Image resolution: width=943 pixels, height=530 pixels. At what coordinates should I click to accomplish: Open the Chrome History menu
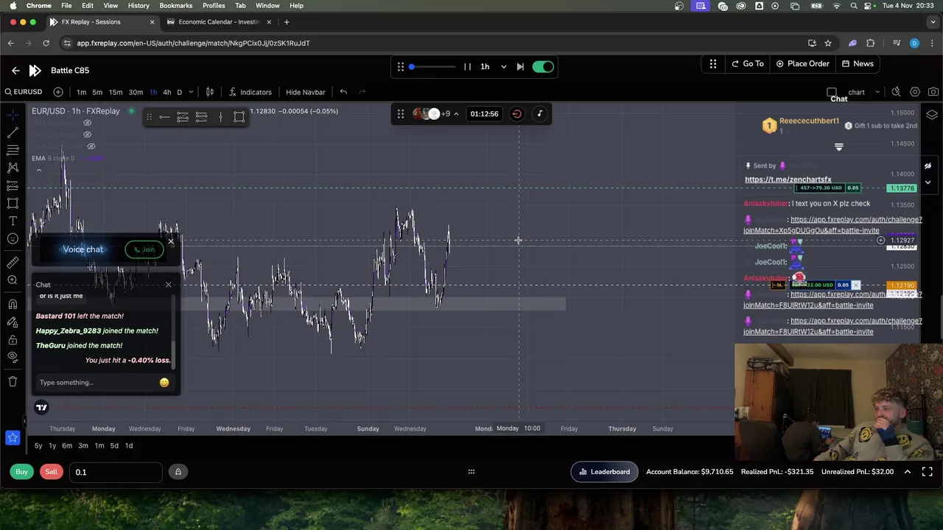coord(139,5)
